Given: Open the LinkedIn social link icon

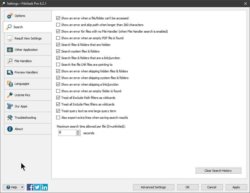Looking at the screenshot, I should point(44,187).
